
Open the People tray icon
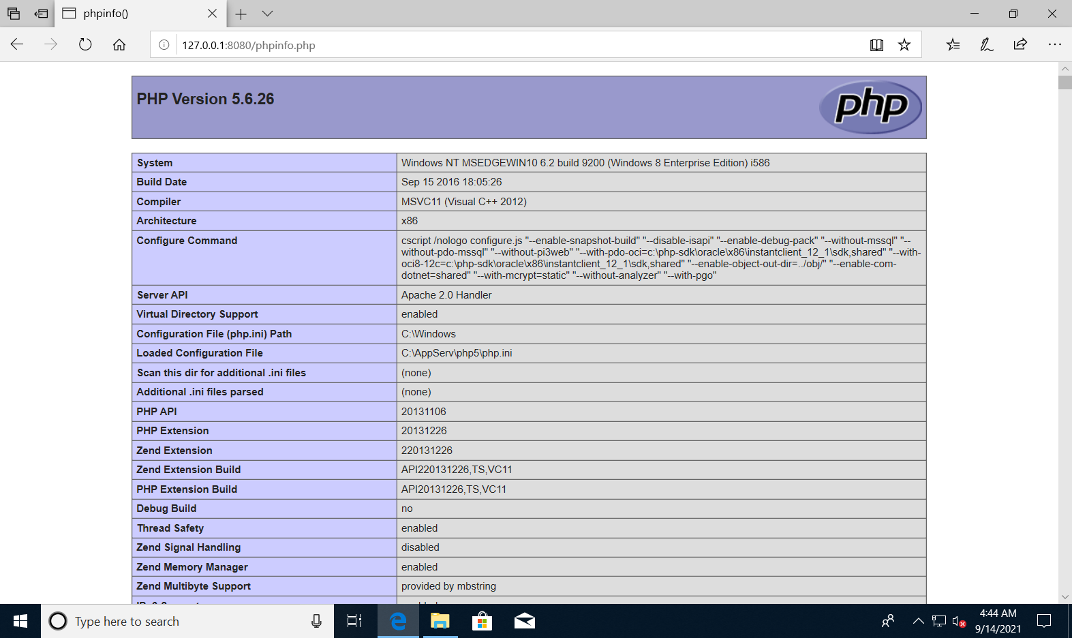point(887,621)
